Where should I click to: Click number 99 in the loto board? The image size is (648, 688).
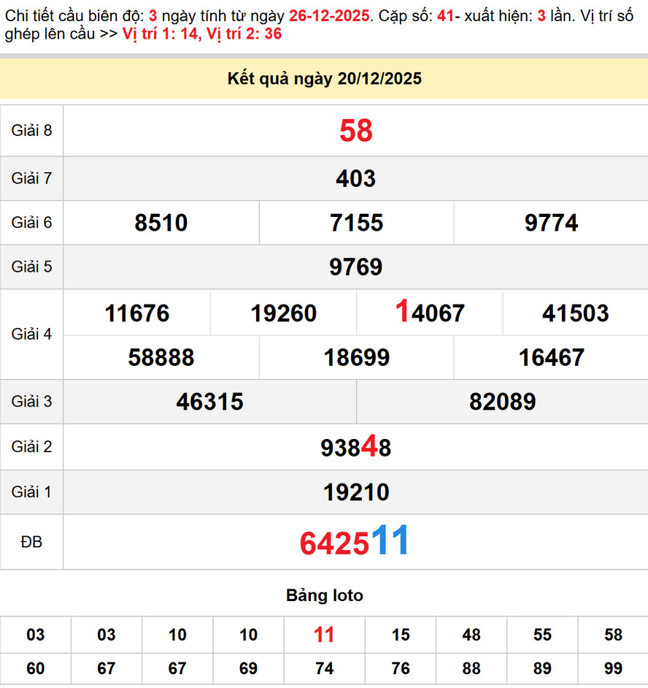[614, 669]
